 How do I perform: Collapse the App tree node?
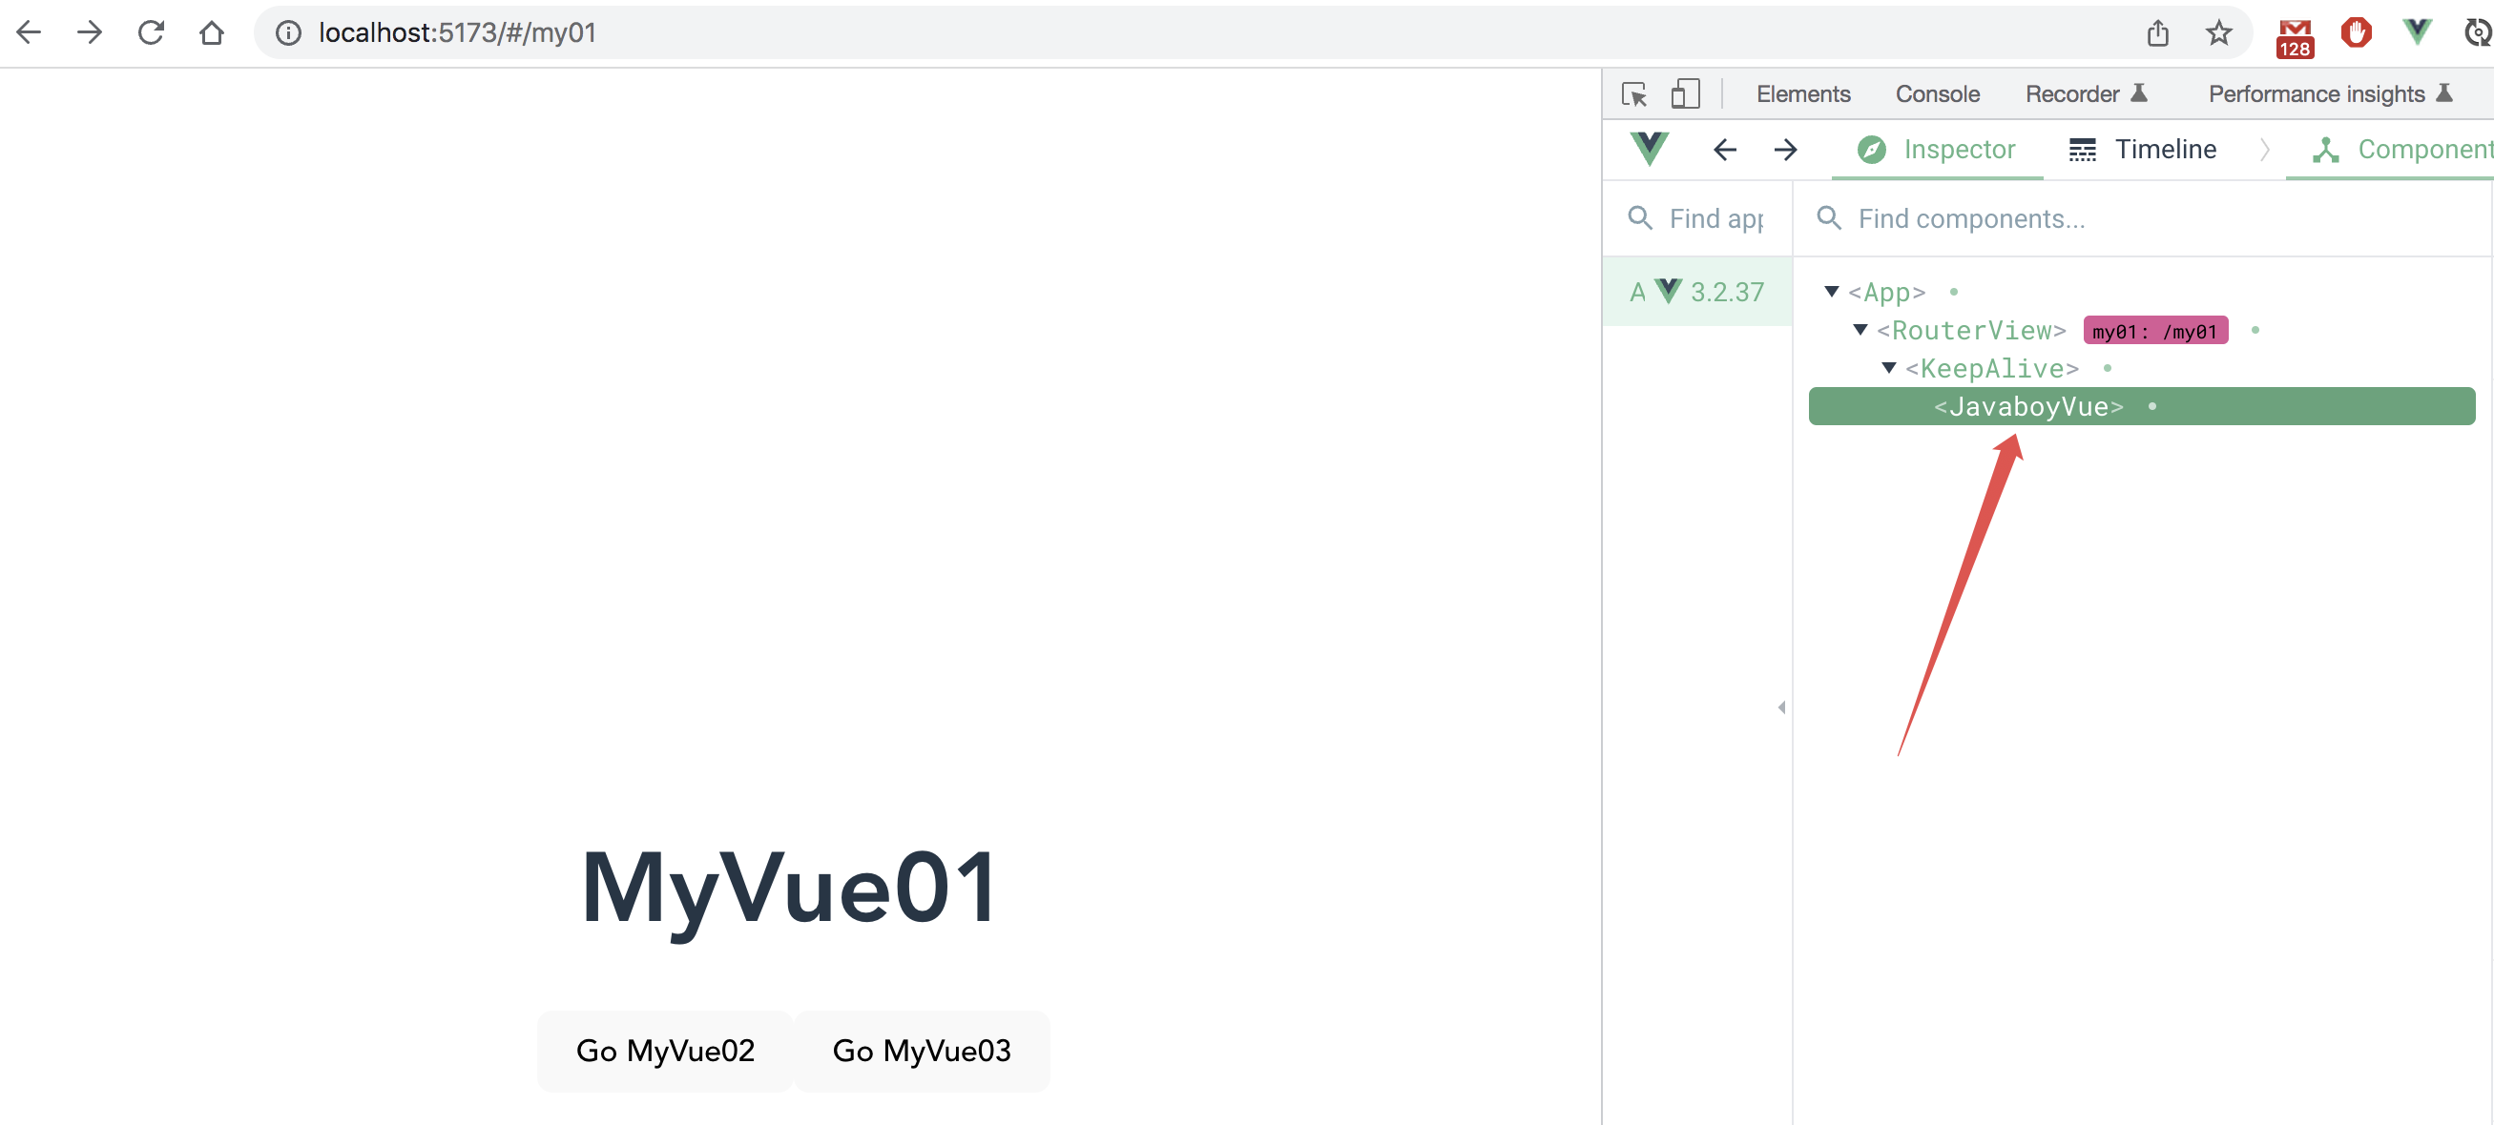(1831, 291)
